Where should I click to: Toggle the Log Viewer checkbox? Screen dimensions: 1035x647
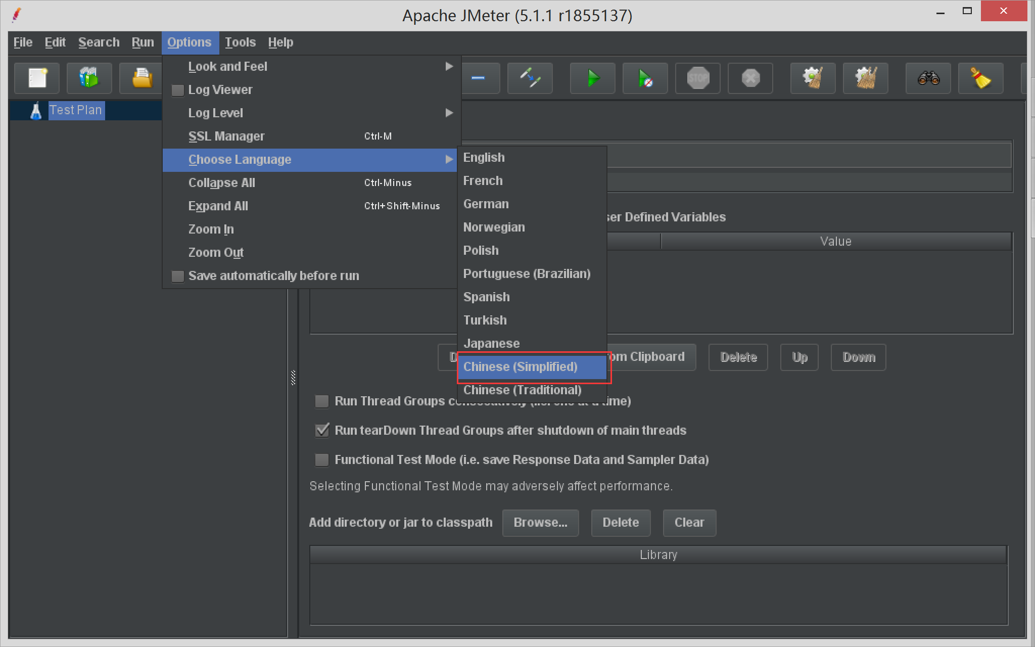pyautogui.click(x=178, y=90)
